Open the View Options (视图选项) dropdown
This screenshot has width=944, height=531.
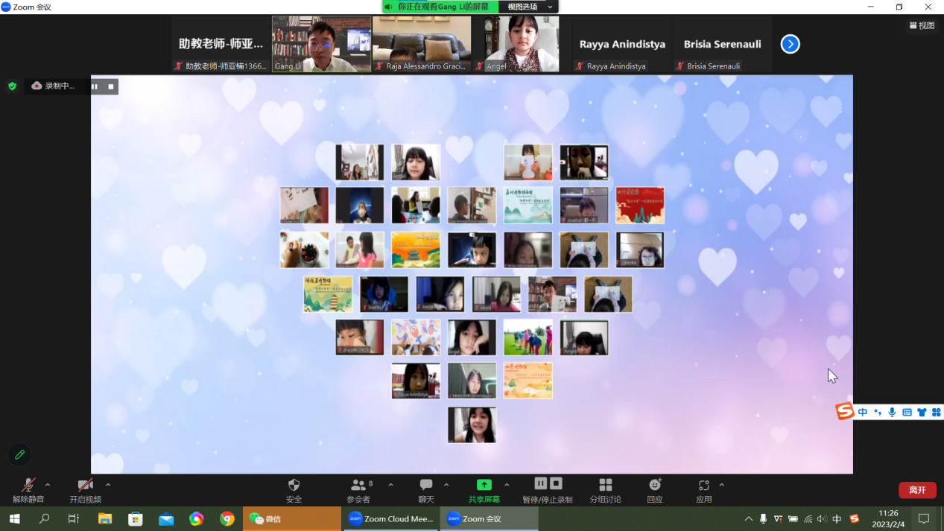[x=528, y=7]
